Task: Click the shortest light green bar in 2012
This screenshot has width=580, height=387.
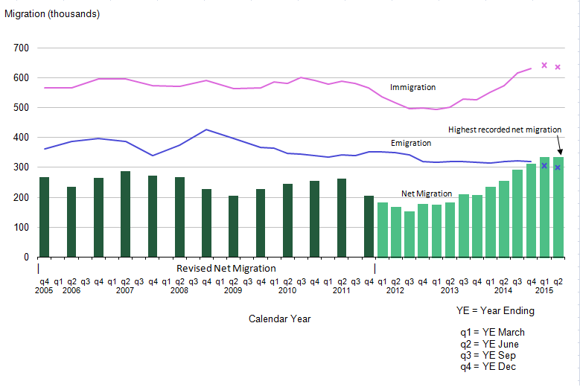Action: click(409, 234)
